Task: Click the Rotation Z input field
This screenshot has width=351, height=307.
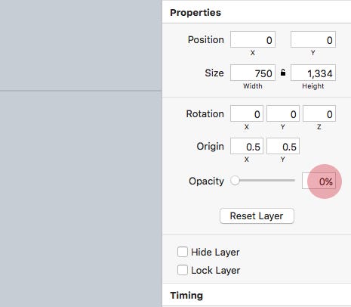Action: click(x=319, y=113)
